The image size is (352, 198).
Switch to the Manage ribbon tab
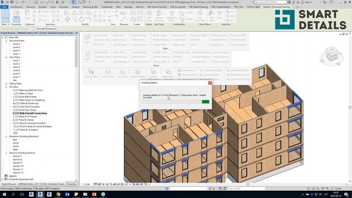pyautogui.click(x=128, y=7)
